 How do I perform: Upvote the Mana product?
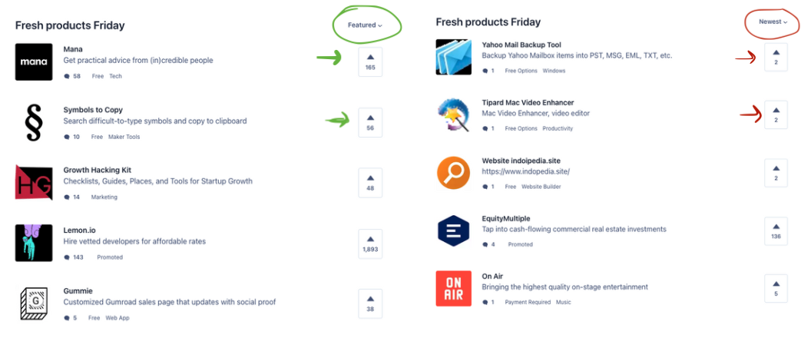370,61
